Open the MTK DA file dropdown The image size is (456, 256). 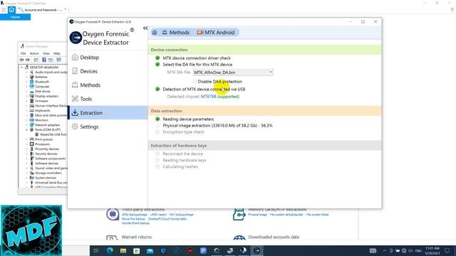[233, 73]
